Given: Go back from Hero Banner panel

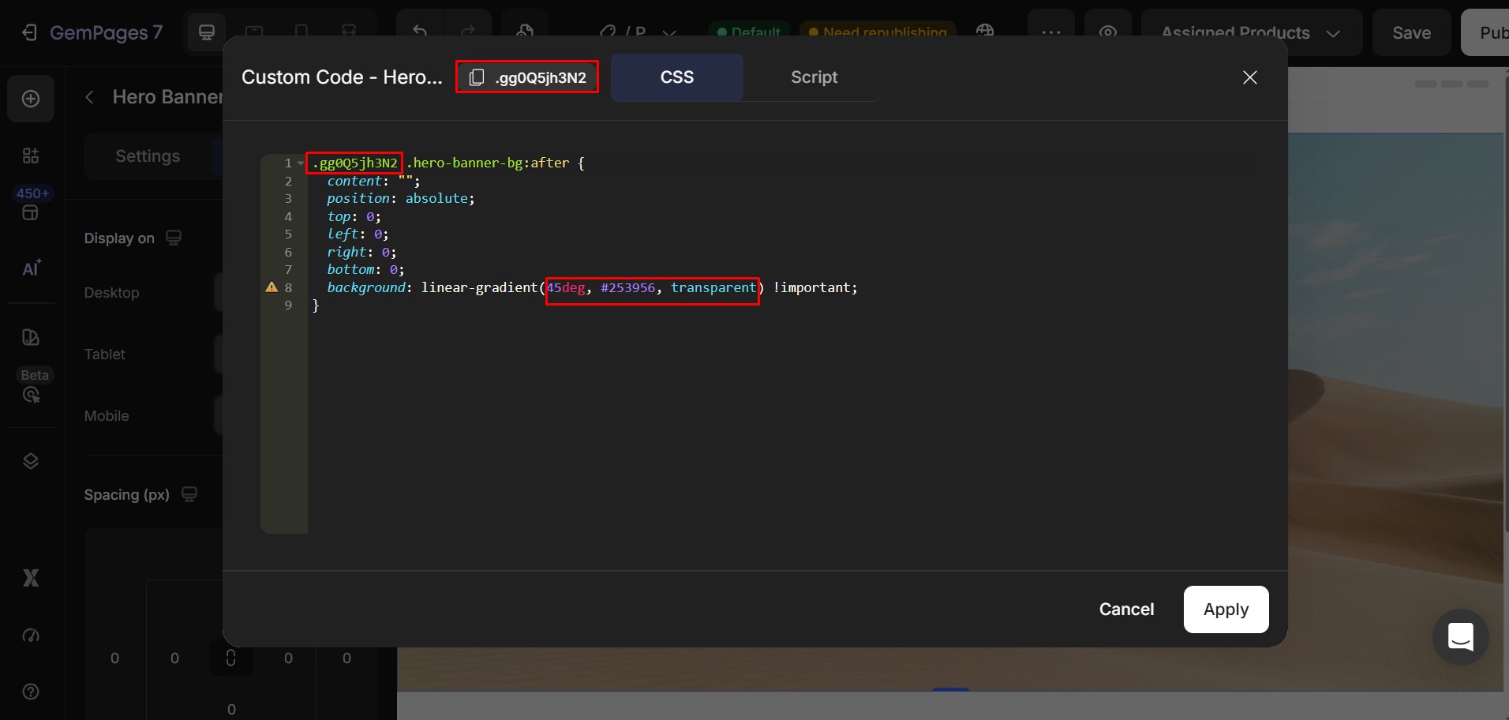Looking at the screenshot, I should coord(90,97).
